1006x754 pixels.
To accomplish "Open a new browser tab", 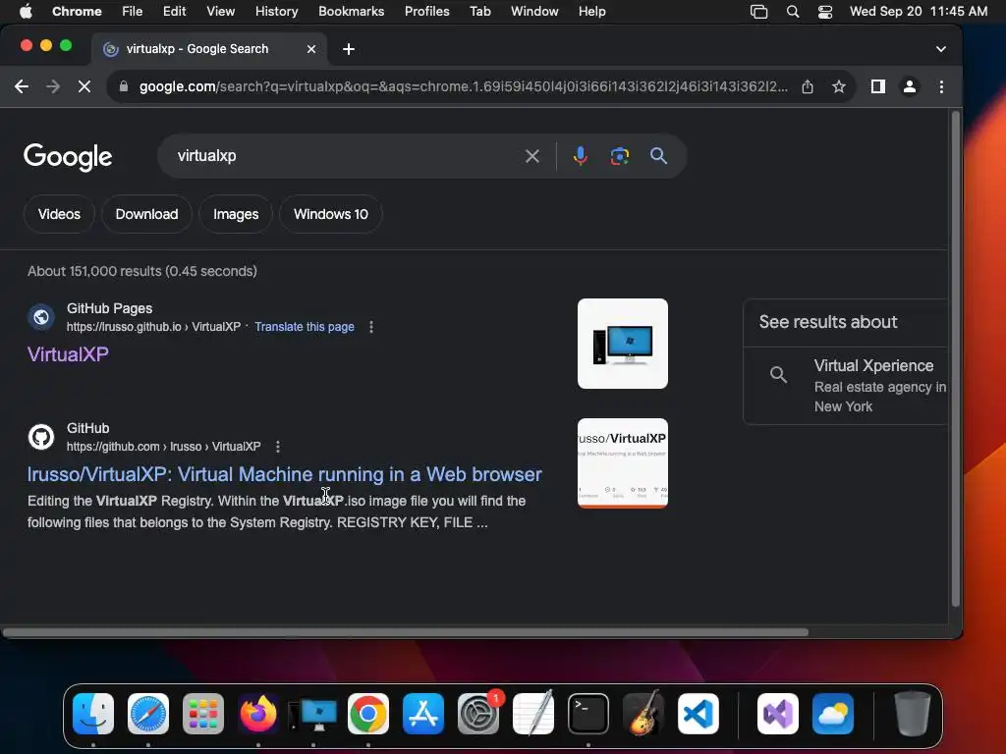I will 349,49.
